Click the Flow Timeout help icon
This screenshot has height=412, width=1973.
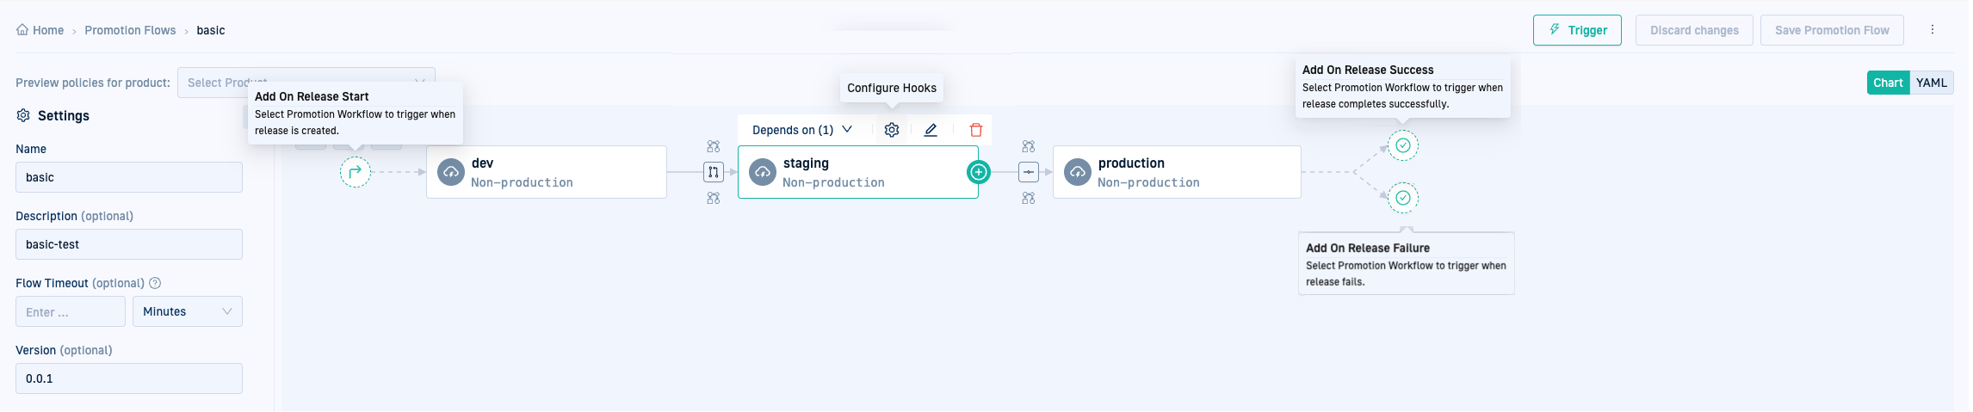[x=155, y=283]
